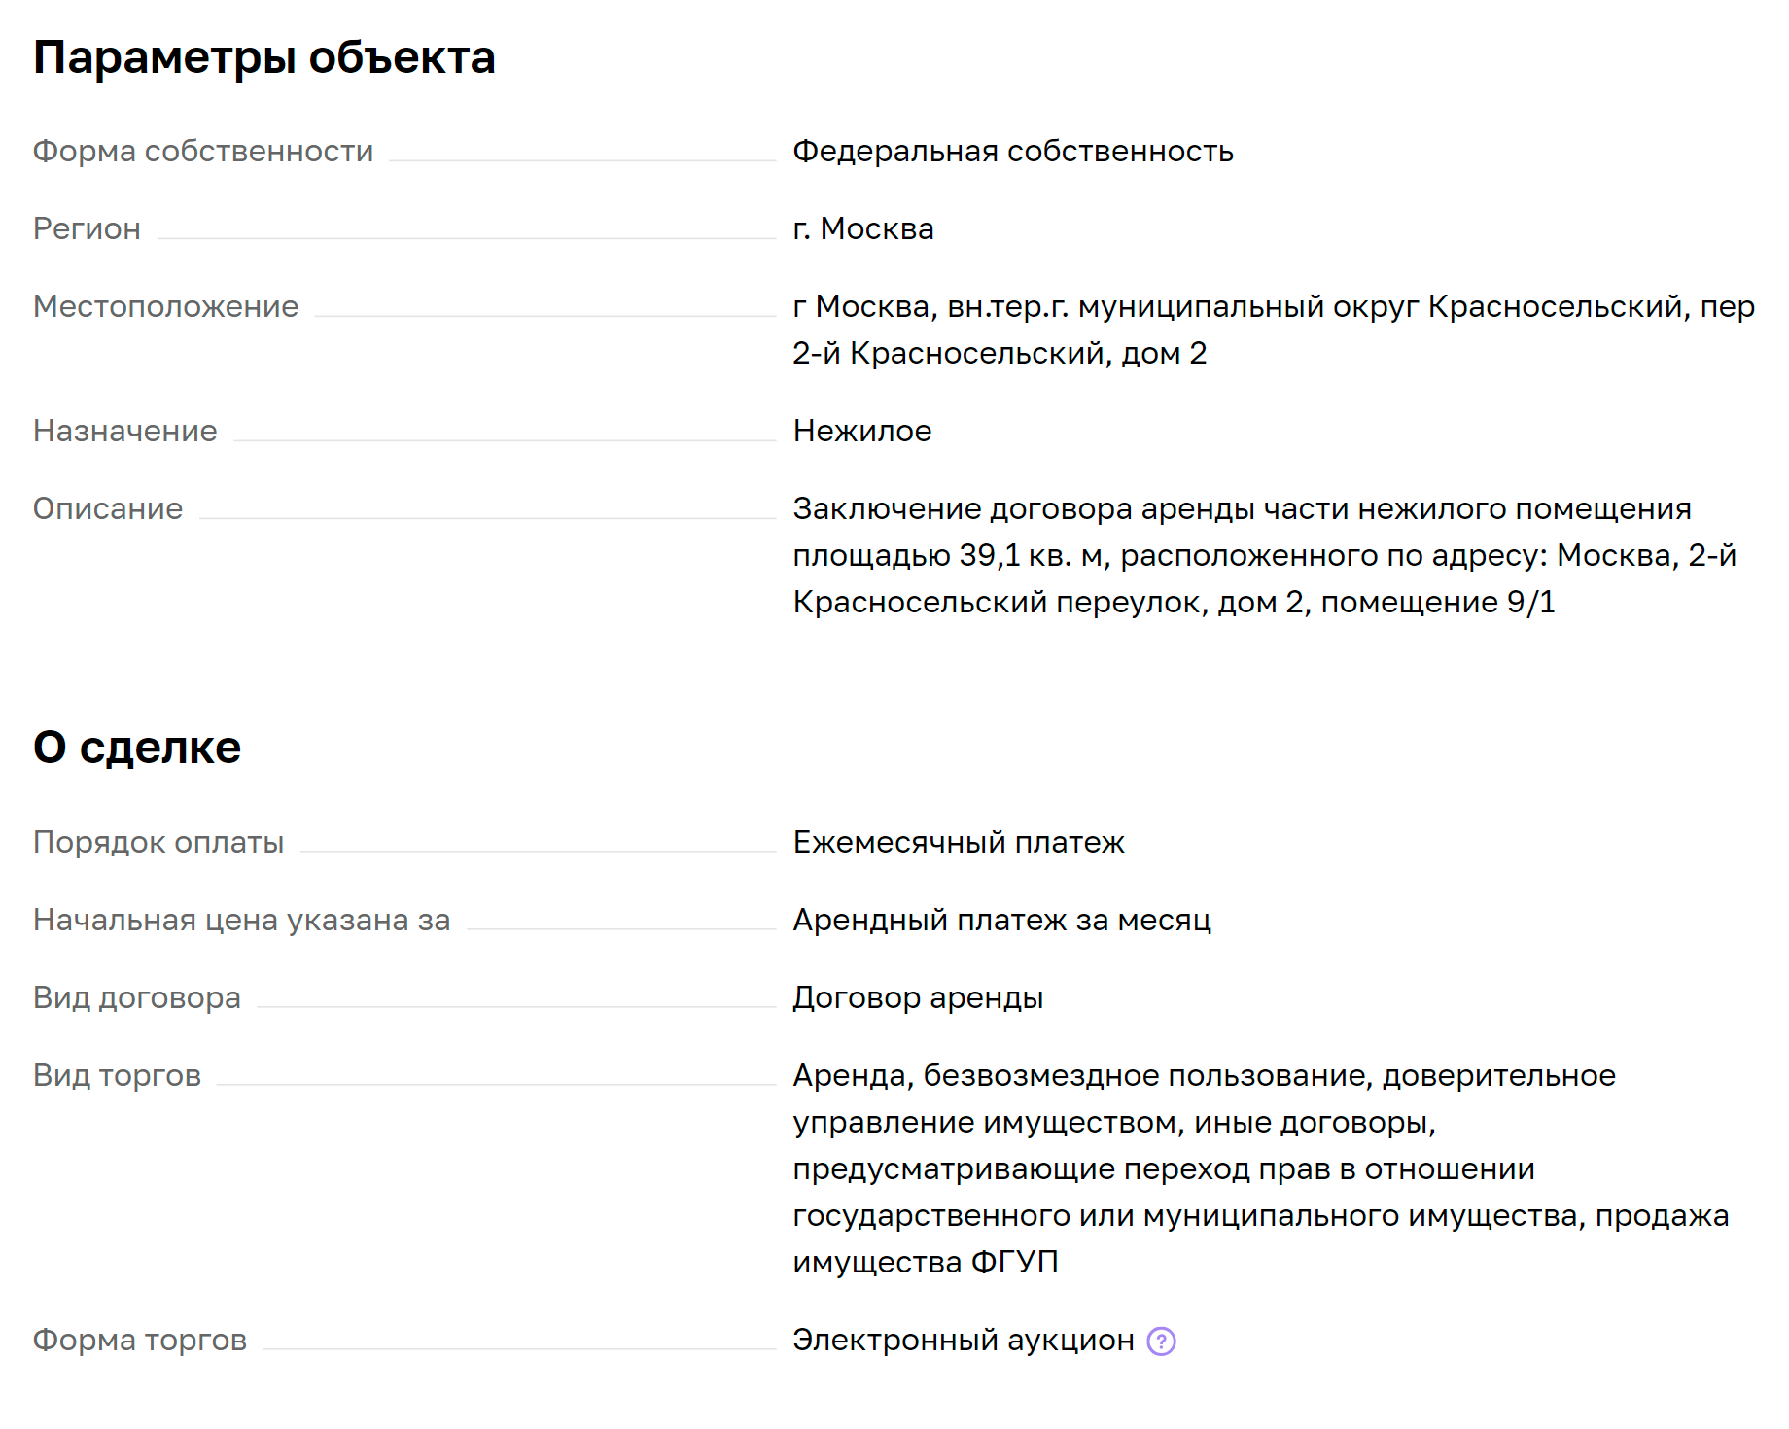Click the Назначение label
This screenshot has width=1789, height=1429.
[x=125, y=432]
